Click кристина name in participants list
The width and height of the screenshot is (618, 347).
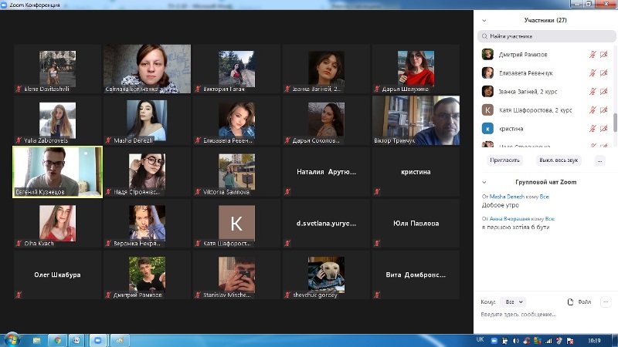tap(511, 129)
